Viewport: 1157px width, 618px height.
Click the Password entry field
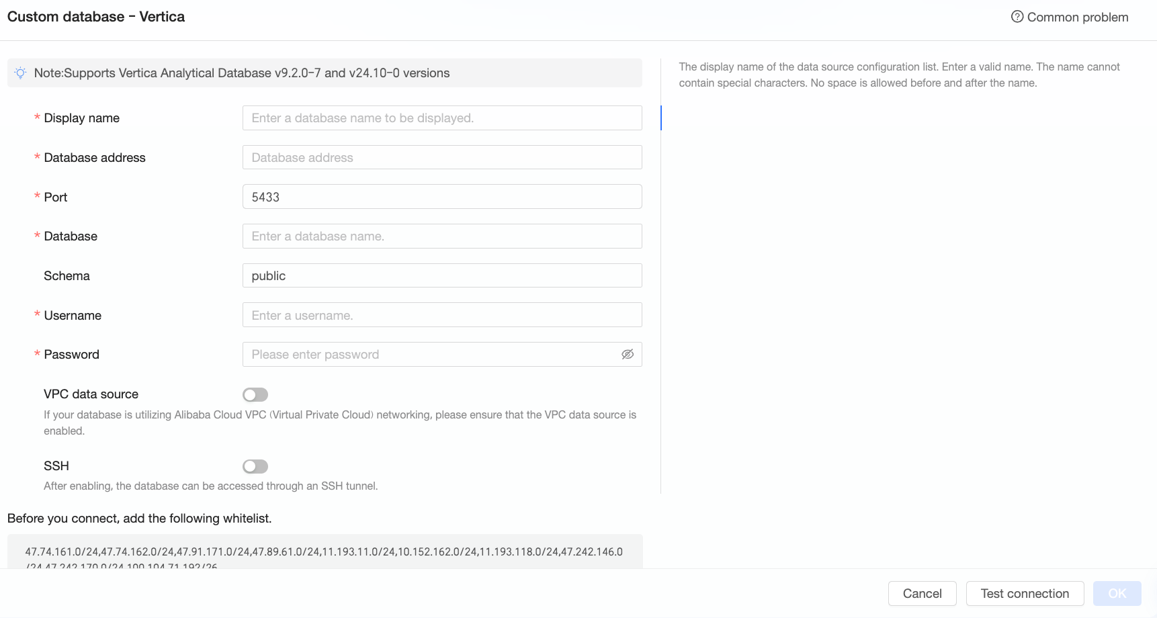pyautogui.click(x=430, y=355)
